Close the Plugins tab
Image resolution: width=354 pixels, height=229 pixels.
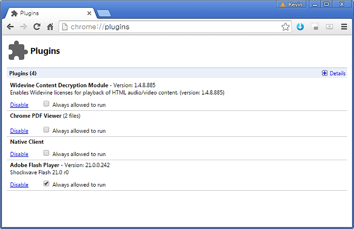click(89, 14)
